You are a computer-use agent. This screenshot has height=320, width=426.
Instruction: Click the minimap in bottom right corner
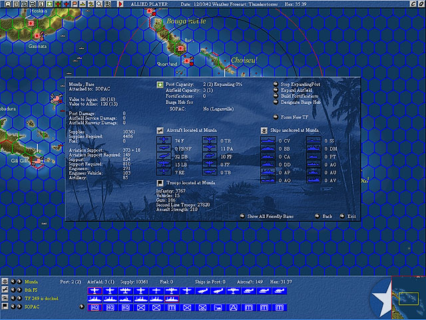409,298
